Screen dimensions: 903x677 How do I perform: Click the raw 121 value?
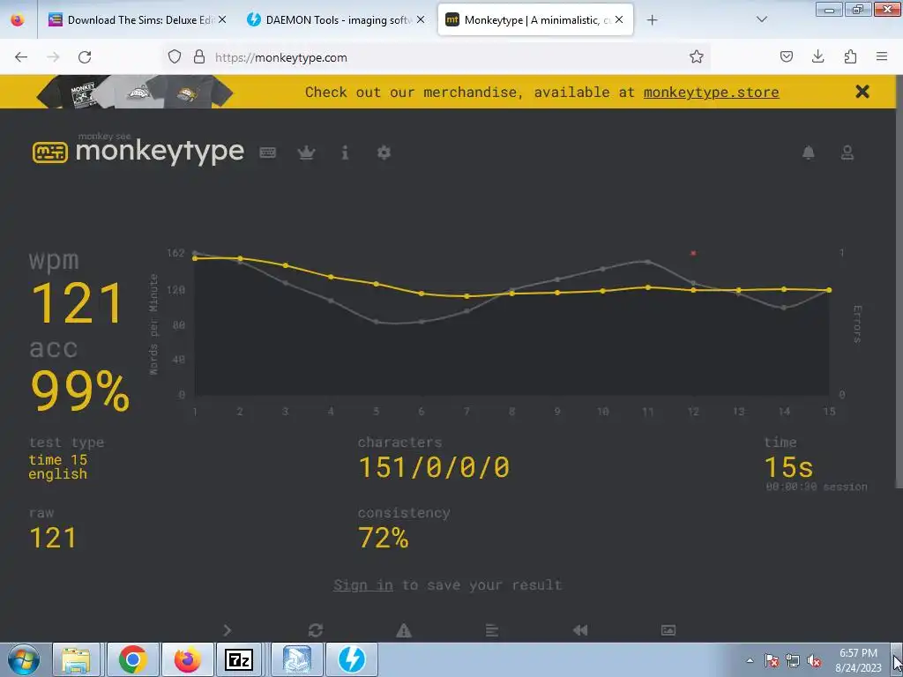[53, 538]
